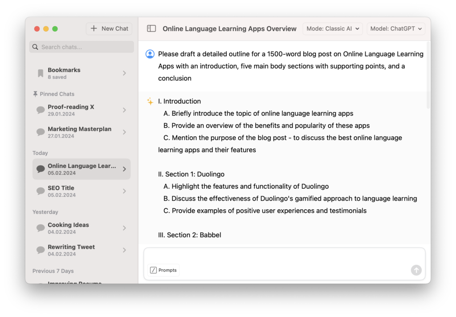Viewport: 456px width, 317px height.
Task: Open the Mode: Classic AI dropdown
Action: 333,28
